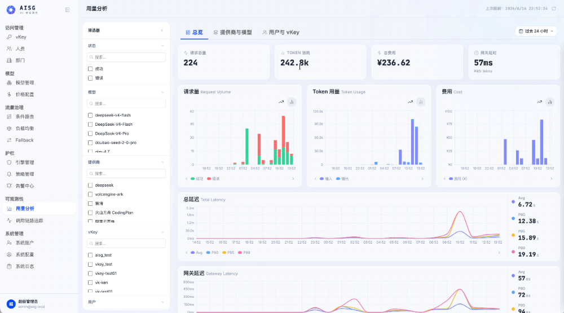
Task: Go to next legend page in Total Latency chart
Action: point(499,253)
